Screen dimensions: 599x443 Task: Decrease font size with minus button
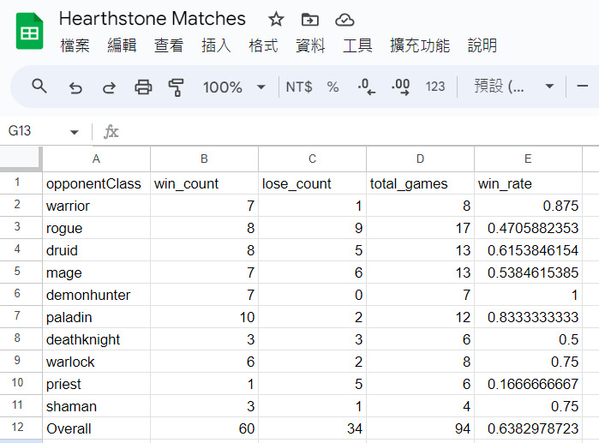(582, 87)
